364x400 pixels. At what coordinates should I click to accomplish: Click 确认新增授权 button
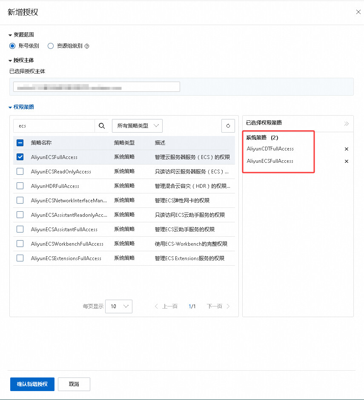click(32, 384)
